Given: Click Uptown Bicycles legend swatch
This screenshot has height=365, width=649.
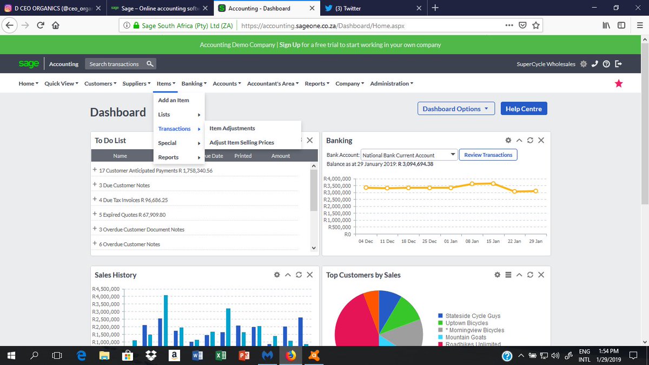Looking at the screenshot, I should click(x=441, y=323).
